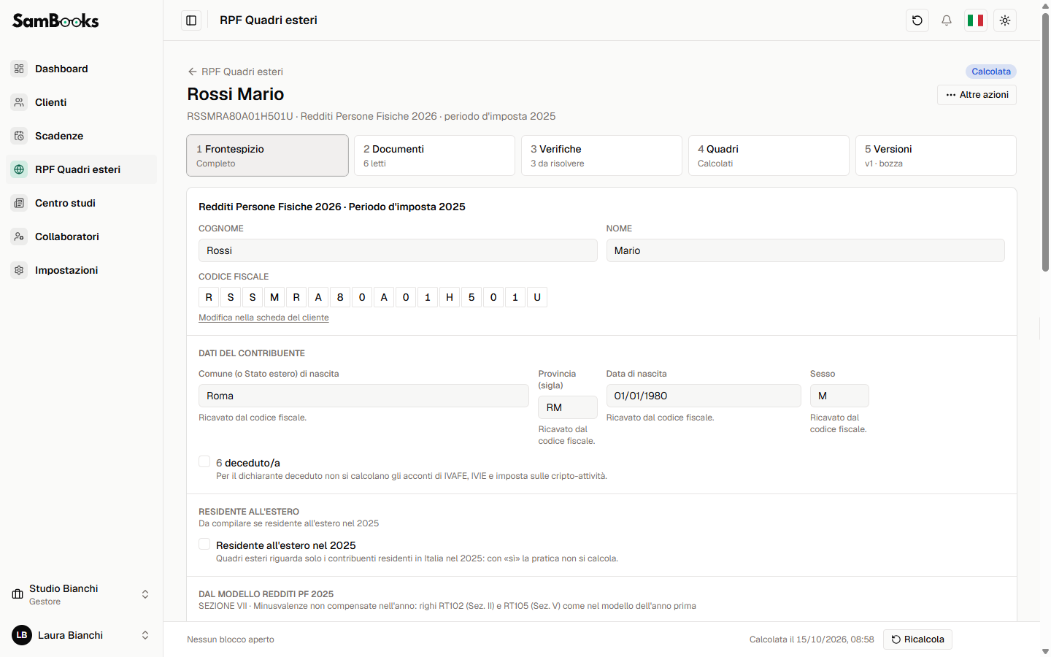1051x657 pixels.
Task: Open the Clienti sidebar icon
Action: [19, 102]
